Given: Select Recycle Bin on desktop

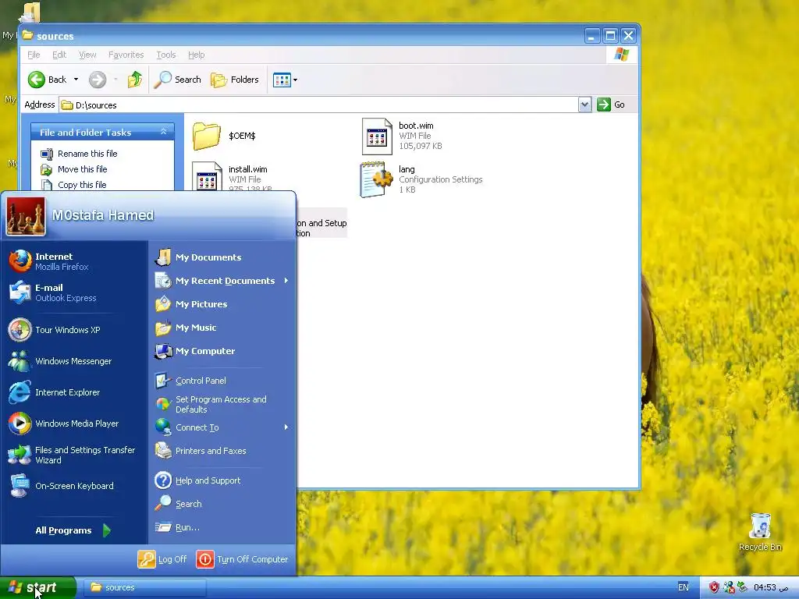Looking at the screenshot, I should pos(760,532).
